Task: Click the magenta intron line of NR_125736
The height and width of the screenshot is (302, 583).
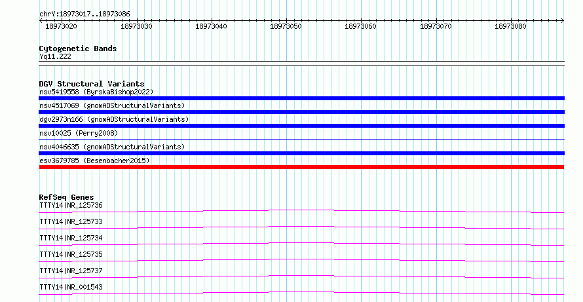Action: pos(301,210)
